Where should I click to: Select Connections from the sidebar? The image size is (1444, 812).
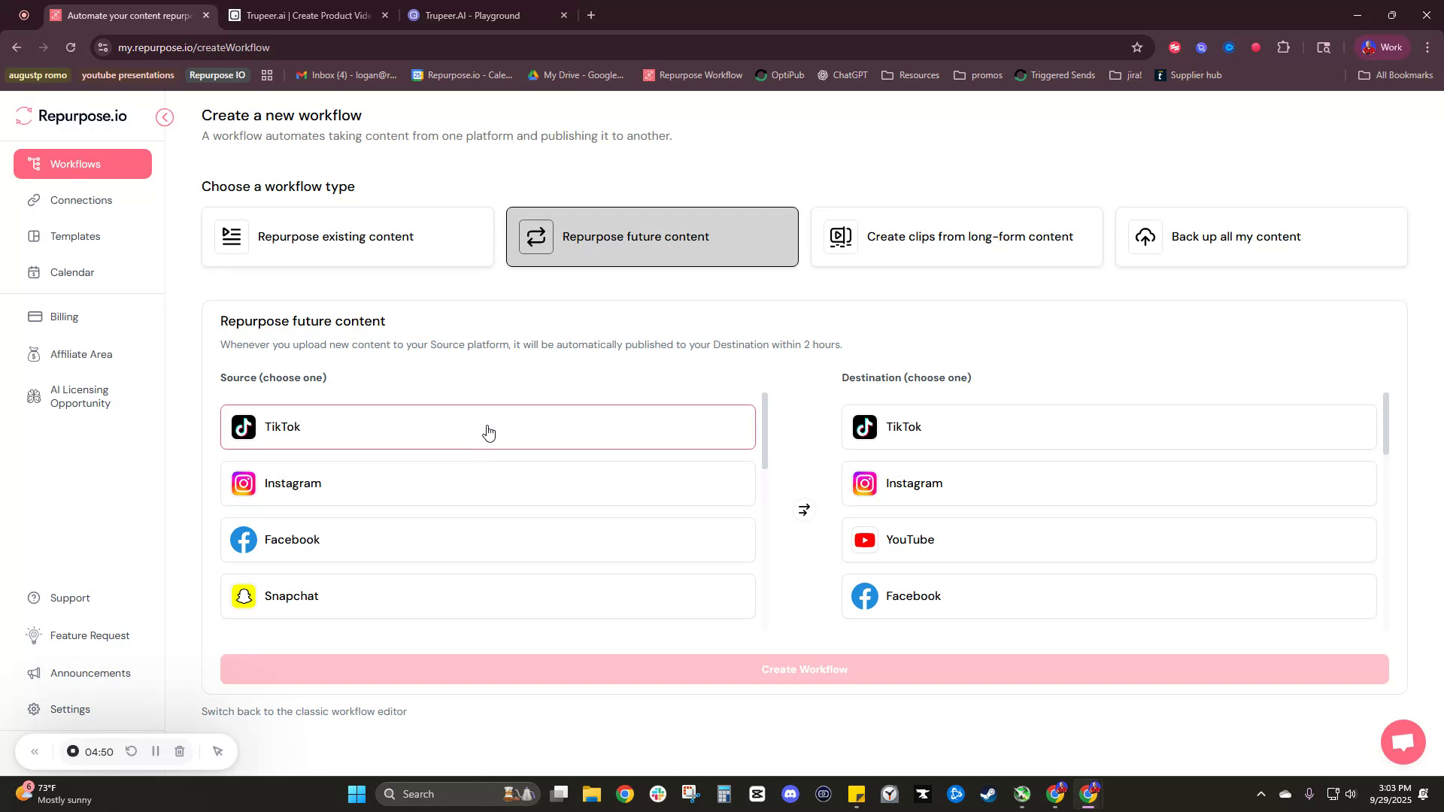(80, 200)
